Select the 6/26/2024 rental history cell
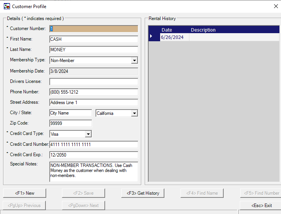Image resolution: width=281 pixels, height=214 pixels. 174,37
